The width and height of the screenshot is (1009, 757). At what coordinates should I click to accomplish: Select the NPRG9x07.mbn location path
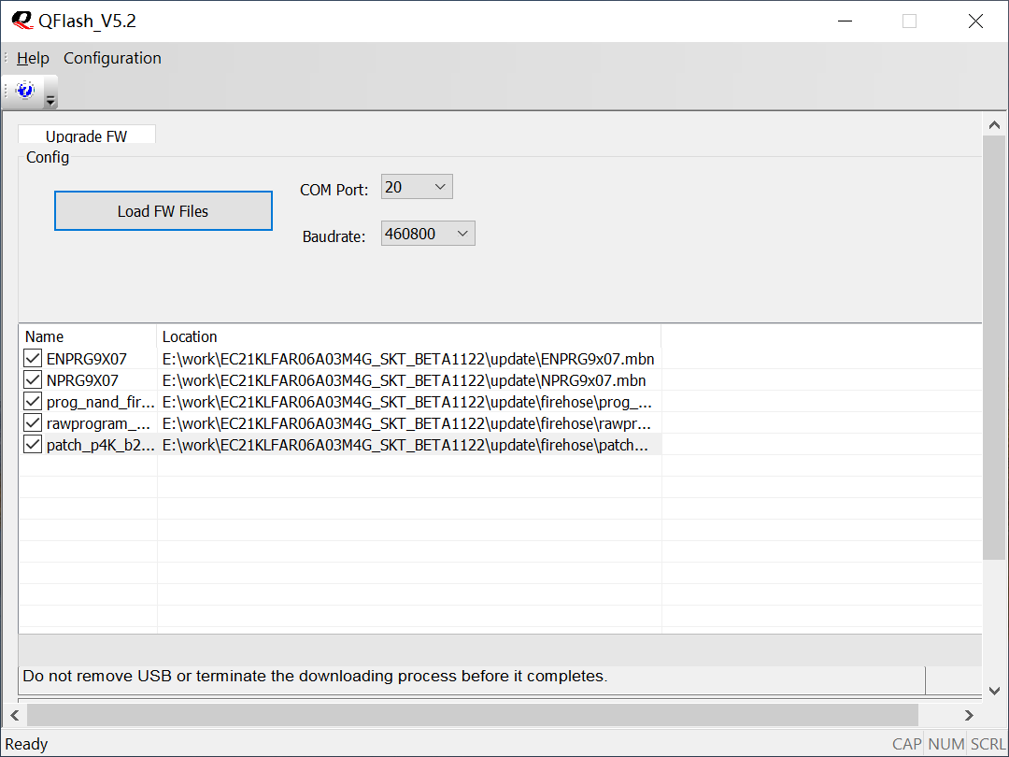click(405, 380)
